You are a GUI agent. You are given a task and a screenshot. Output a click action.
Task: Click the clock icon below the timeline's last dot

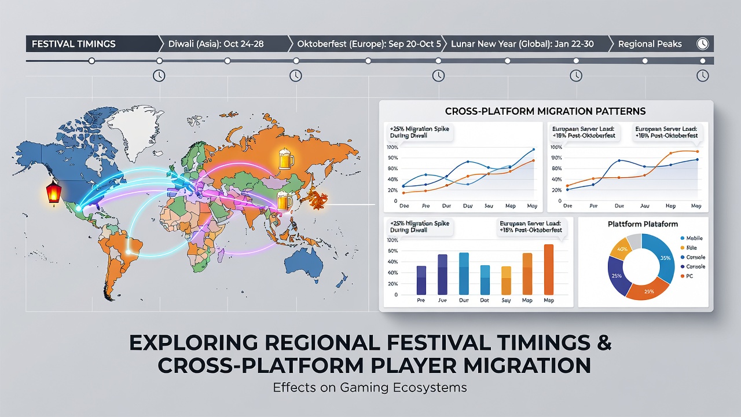(702, 75)
